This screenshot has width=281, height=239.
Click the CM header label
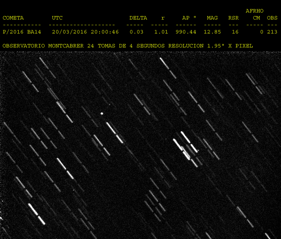pos(256,18)
